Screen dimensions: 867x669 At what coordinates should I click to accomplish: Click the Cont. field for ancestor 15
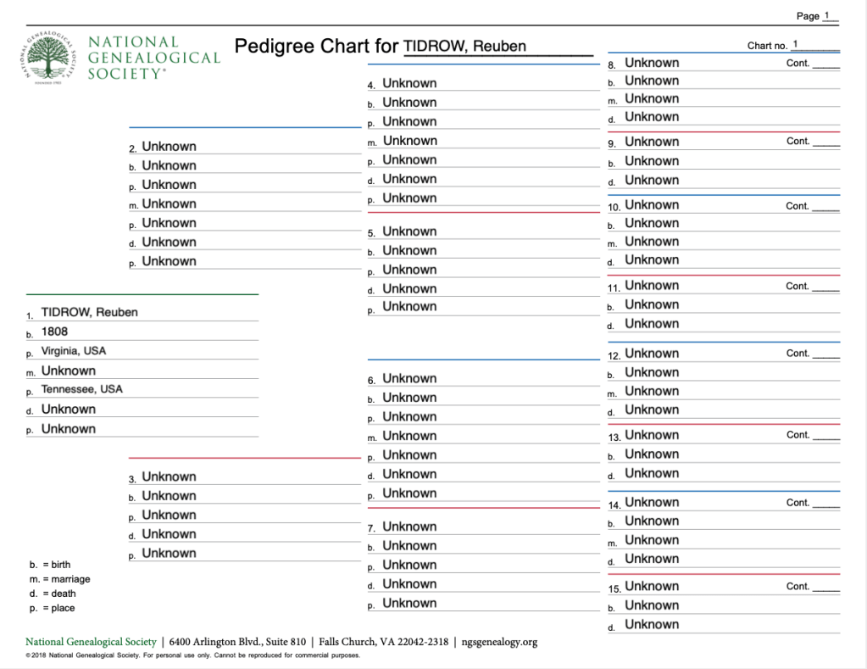825,587
